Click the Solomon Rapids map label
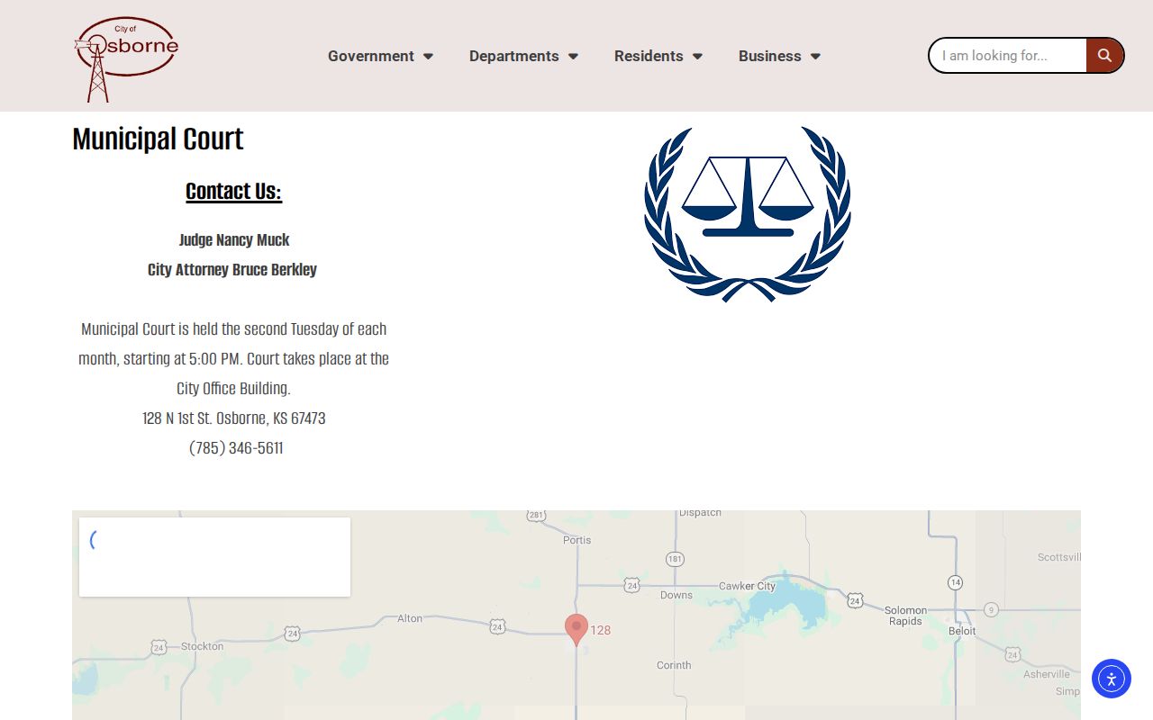The image size is (1153, 720). point(905,616)
